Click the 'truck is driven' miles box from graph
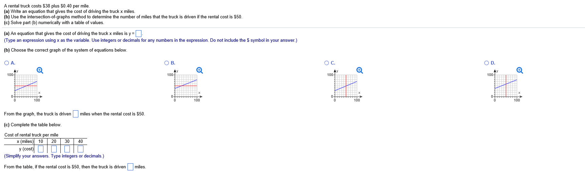585x186 pixels. [x=76, y=114]
